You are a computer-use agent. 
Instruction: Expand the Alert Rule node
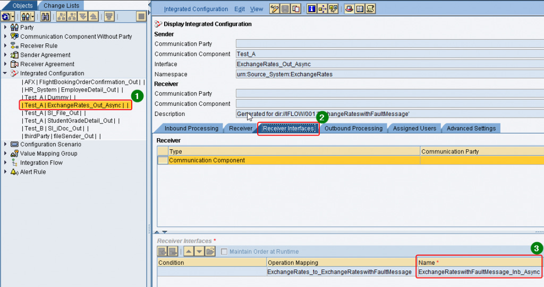click(5, 172)
